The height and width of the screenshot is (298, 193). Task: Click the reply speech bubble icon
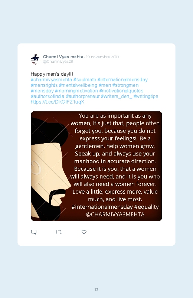click(x=34, y=232)
